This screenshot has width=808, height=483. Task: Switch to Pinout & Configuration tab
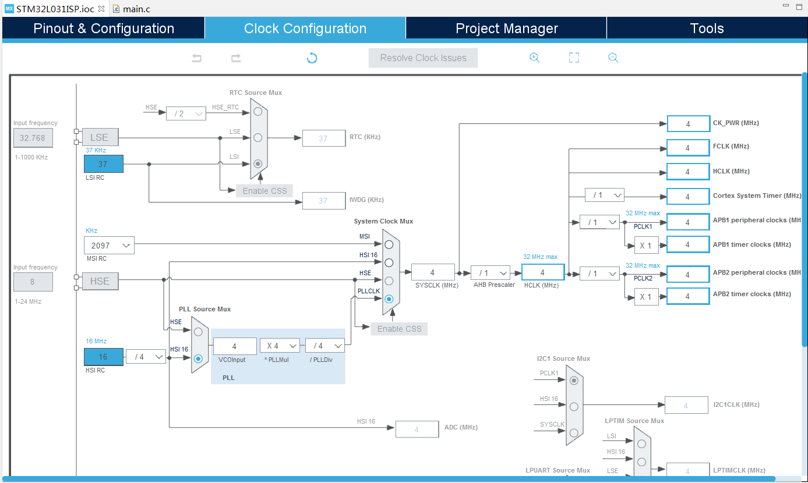click(x=104, y=29)
